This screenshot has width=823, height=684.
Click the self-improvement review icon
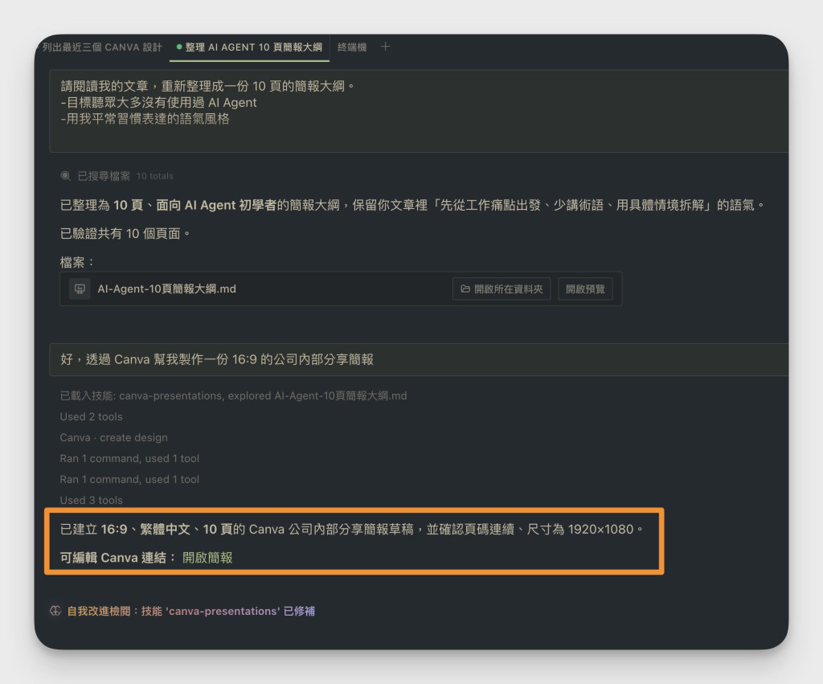pyautogui.click(x=55, y=611)
